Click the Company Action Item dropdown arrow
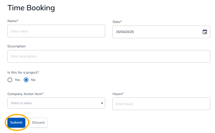The width and height of the screenshot is (215, 133). pos(102,103)
